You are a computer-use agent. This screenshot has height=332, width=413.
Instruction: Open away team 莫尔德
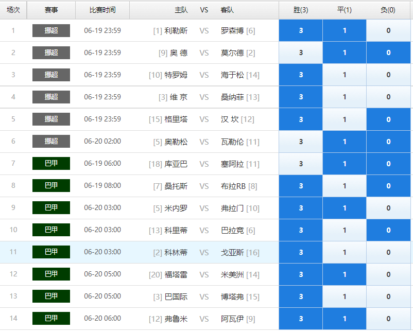232,53
